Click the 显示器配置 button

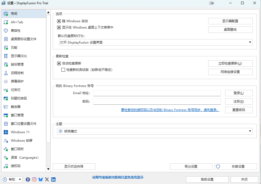coord(230,21)
